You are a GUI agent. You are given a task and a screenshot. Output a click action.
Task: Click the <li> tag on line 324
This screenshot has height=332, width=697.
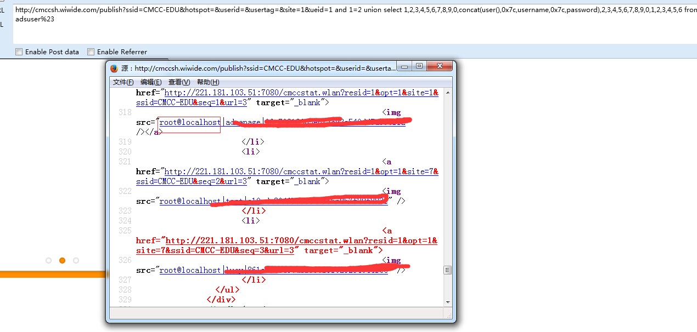pos(251,221)
